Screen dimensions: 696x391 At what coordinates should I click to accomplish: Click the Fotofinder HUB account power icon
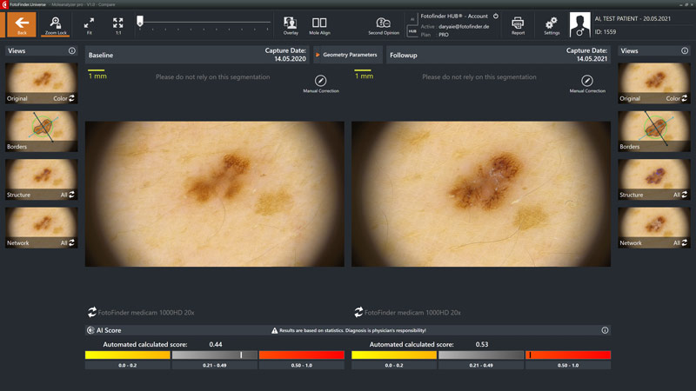496,16
